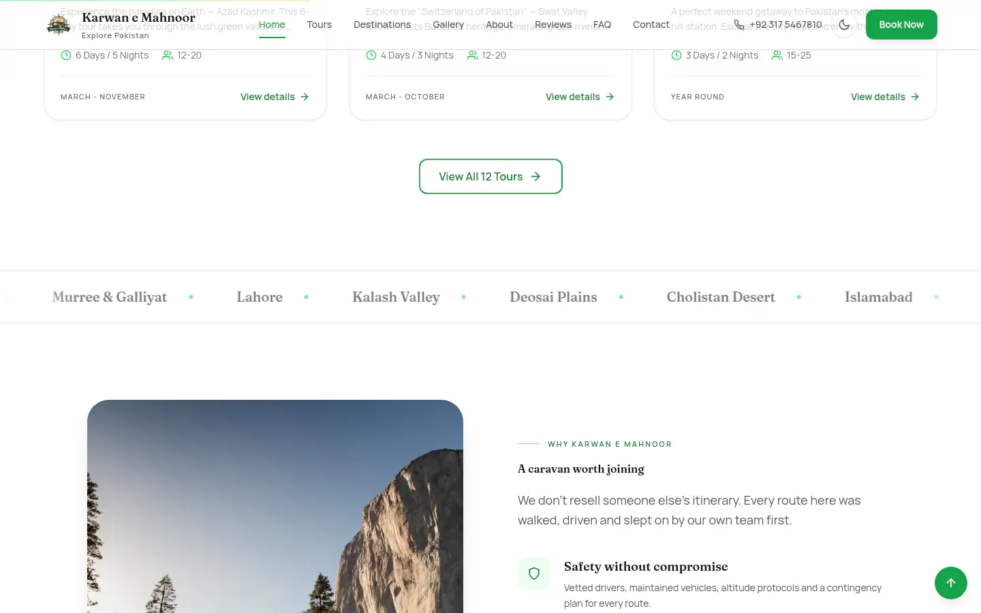Click the Karwan e Mahnoor site title
Image resolution: width=981 pixels, height=613 pixels.
click(x=138, y=18)
